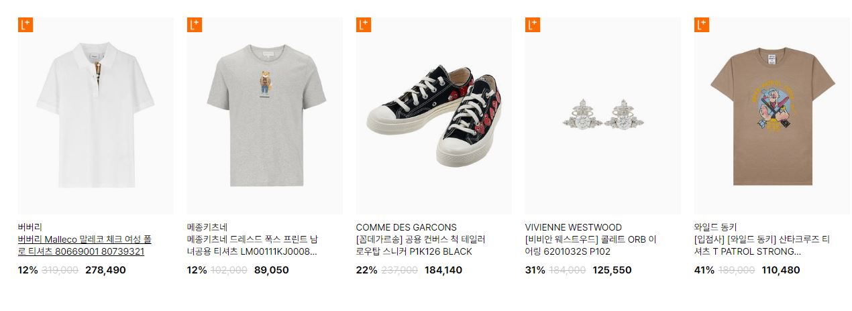Click the orange L+ badge on brown Popeye t-shirt
This screenshot has height=311, width=852.
tap(702, 25)
